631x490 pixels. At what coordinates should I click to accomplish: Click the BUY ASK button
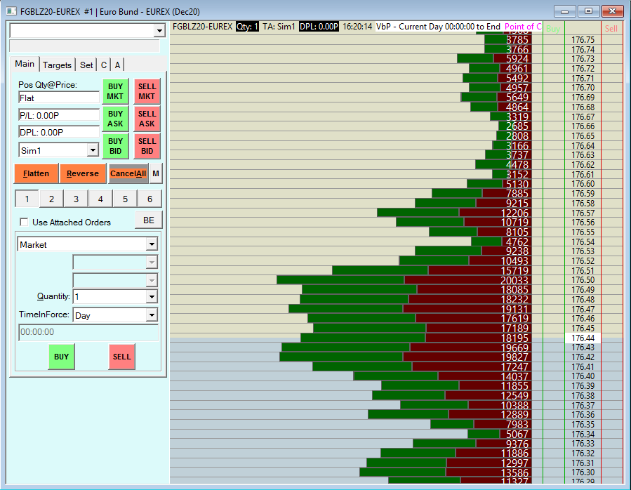(115, 119)
